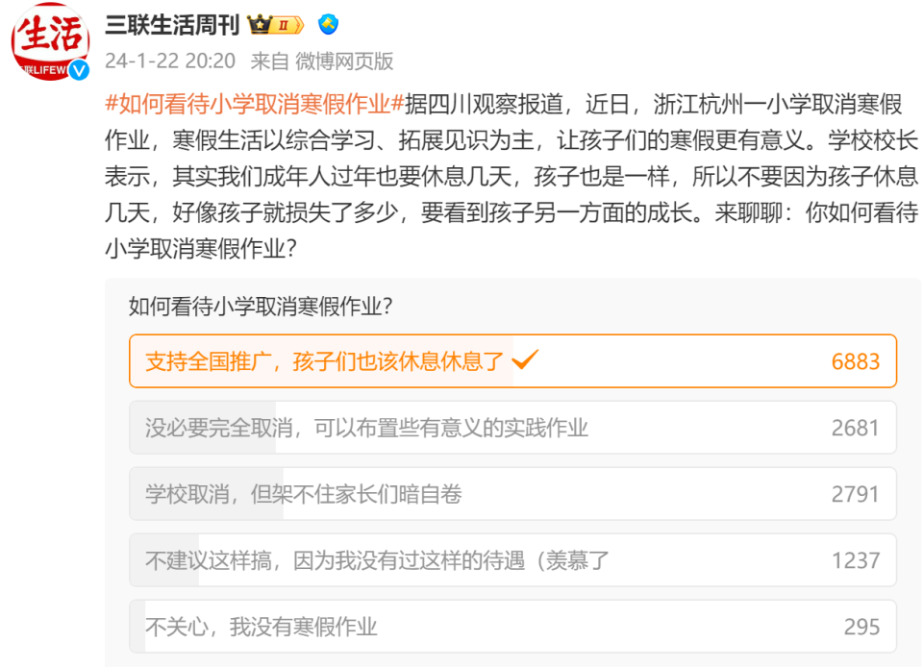This screenshot has width=923, height=667.
Task: Click the 1237 vote count
Action: pos(856,561)
